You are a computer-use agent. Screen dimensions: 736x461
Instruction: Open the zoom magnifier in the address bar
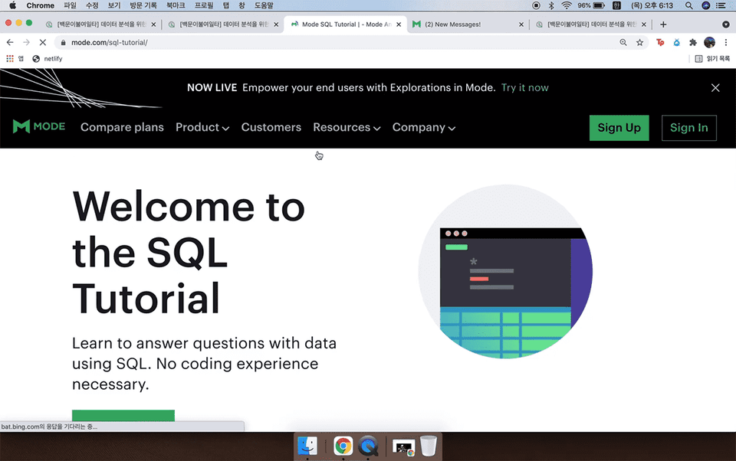click(x=623, y=42)
